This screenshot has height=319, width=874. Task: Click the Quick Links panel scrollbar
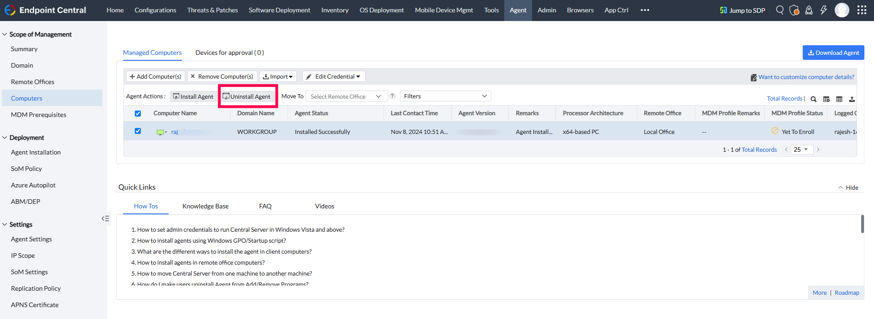(862, 224)
